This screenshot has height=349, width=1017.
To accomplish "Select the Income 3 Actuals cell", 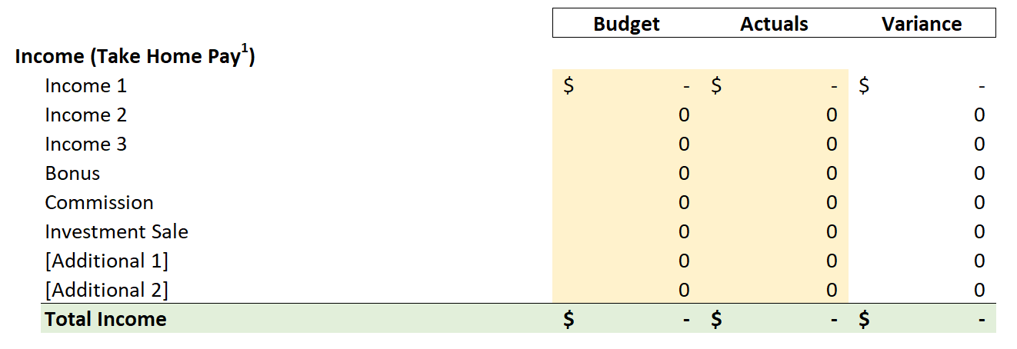I will point(774,145).
